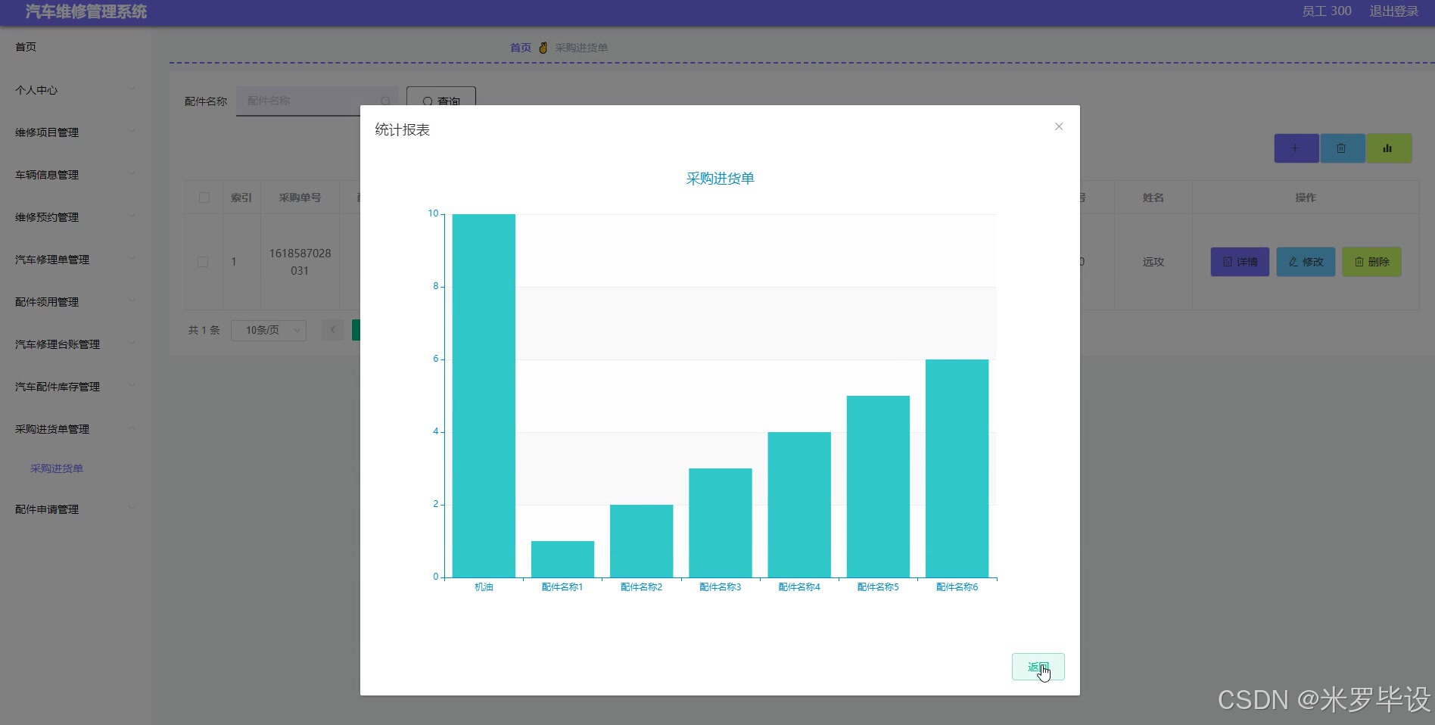This screenshot has width=1435, height=725.
Task: Click the 配件名称5 bar in the chart
Action: coord(878,487)
